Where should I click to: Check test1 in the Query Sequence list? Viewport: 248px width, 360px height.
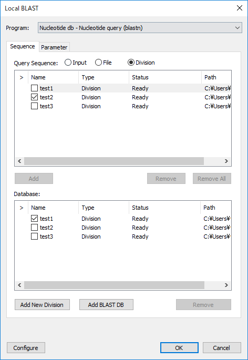tap(34, 88)
